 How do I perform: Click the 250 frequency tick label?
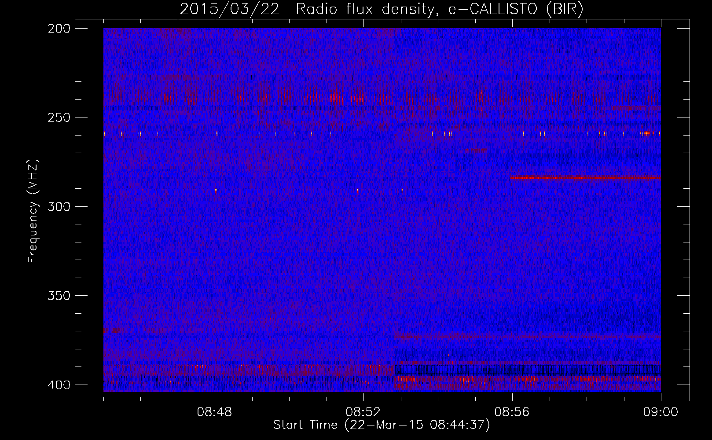pos(59,117)
